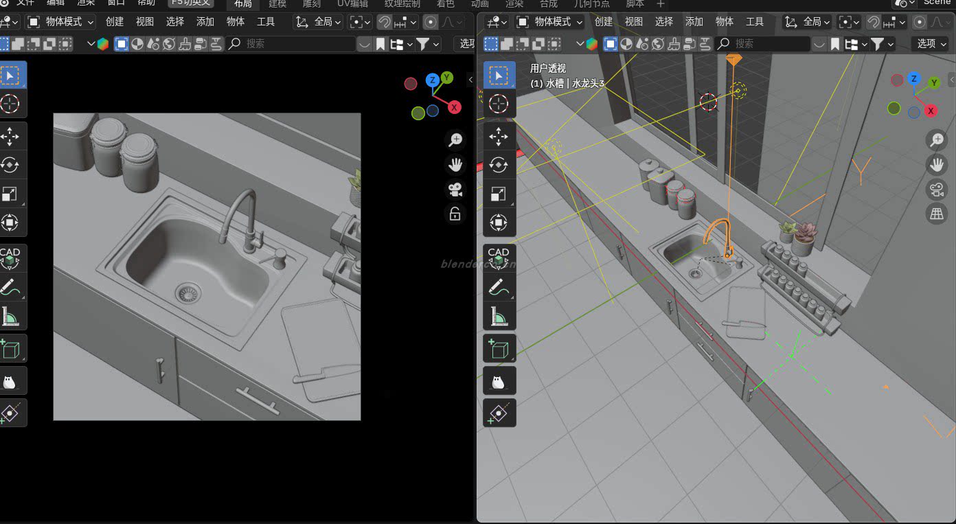
Task: Select the Annotate tool in right viewport
Action: tap(499, 287)
